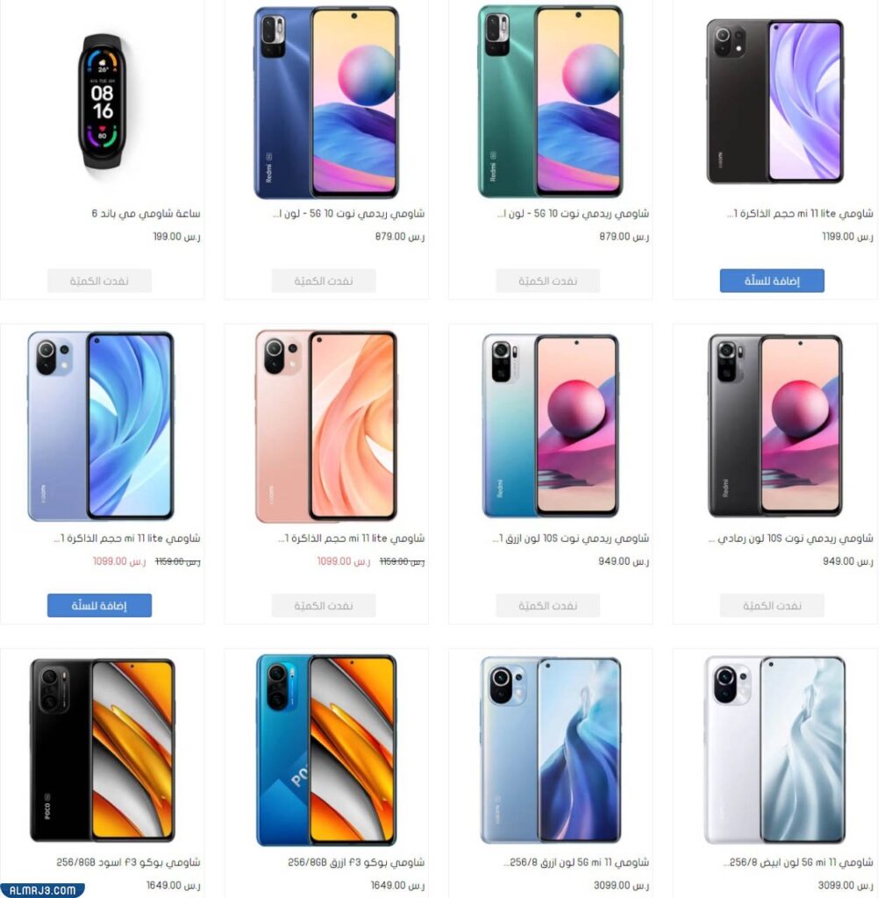Open the Mi Band 6 watch product image
This screenshot has width=885, height=898.
pos(102,102)
